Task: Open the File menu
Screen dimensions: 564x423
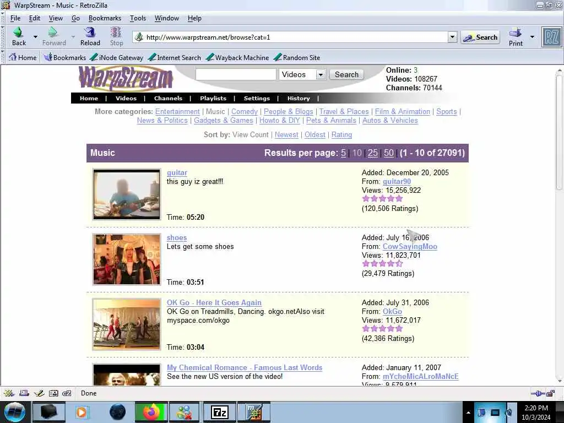Action: 15,18
